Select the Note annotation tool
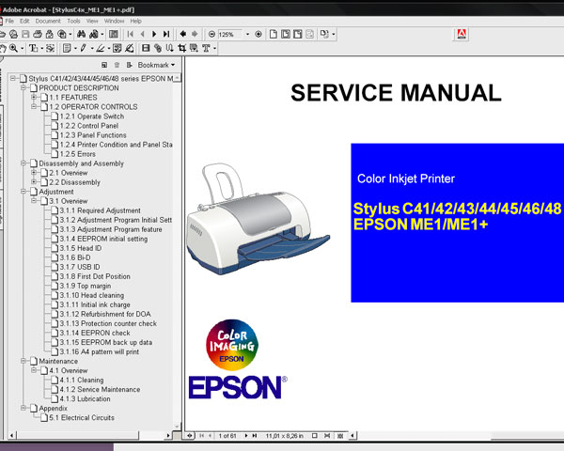 [67, 48]
